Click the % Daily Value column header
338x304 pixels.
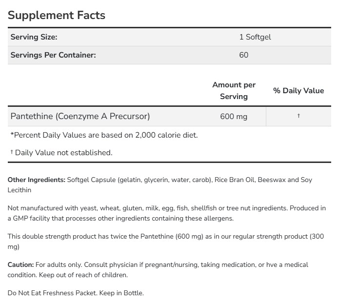tap(298, 91)
